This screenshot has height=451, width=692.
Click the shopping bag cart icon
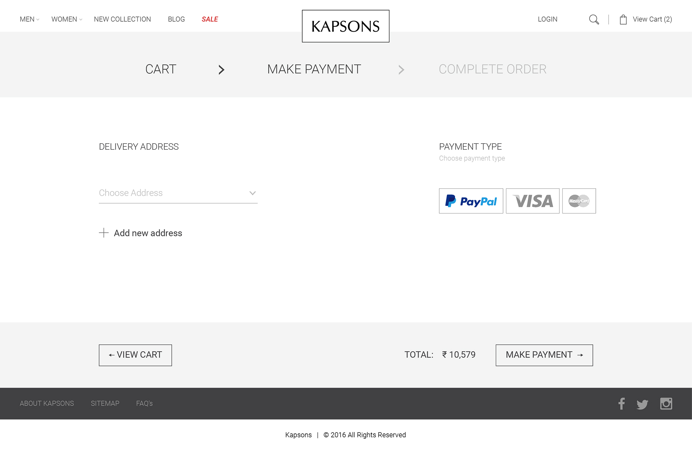tap(623, 19)
